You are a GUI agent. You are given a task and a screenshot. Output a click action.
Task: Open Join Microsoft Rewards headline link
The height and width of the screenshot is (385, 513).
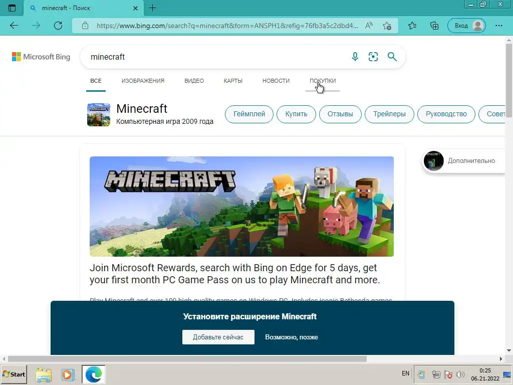click(235, 274)
